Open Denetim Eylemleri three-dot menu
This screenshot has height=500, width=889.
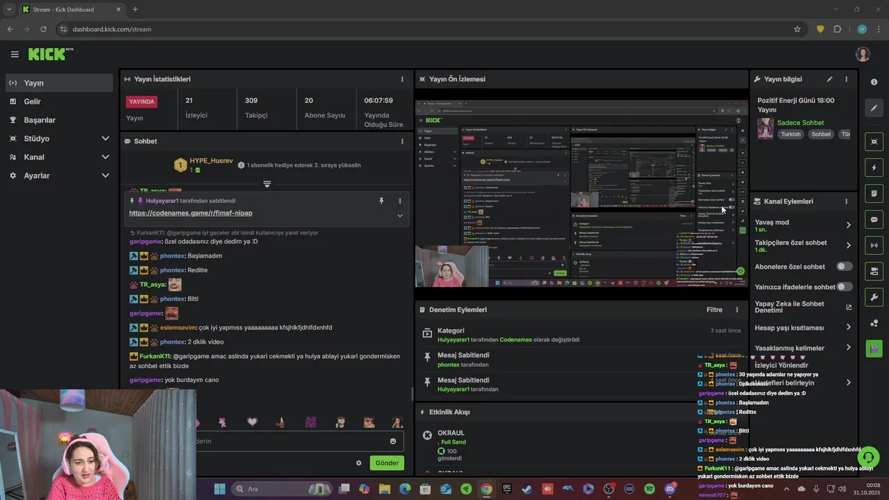coord(737,310)
